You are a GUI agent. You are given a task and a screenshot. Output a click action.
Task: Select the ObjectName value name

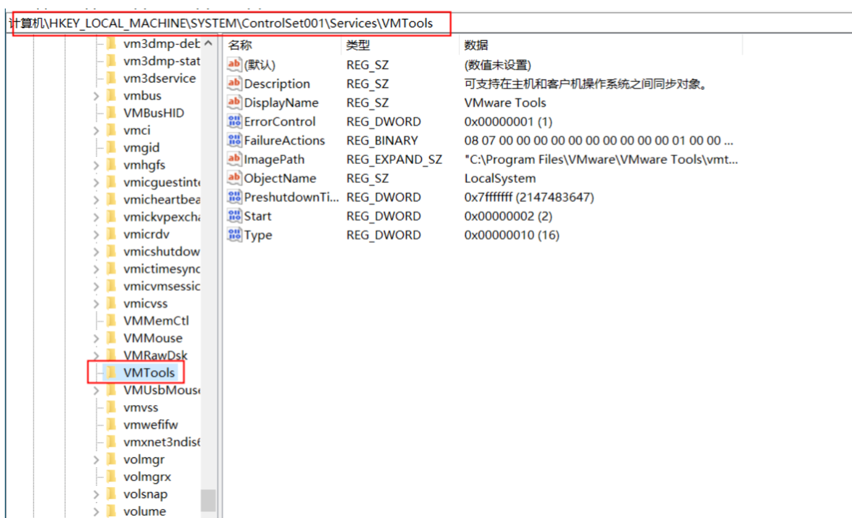[x=280, y=179]
